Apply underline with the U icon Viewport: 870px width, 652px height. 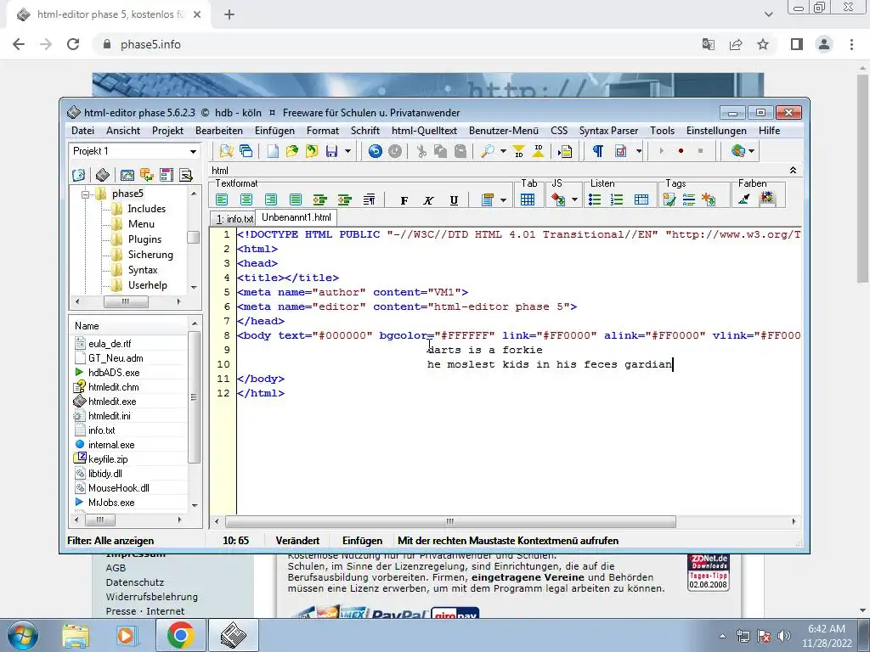tap(454, 200)
